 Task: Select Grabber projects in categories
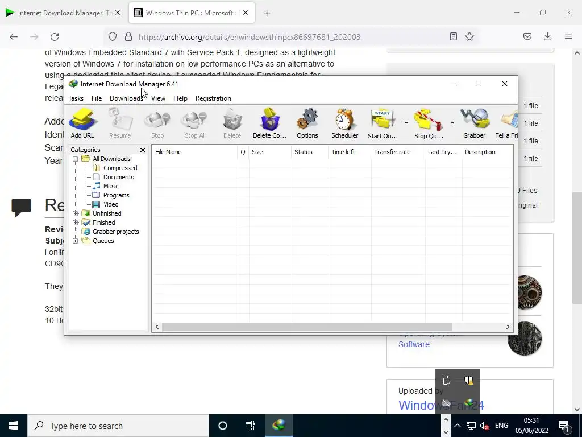point(115,232)
